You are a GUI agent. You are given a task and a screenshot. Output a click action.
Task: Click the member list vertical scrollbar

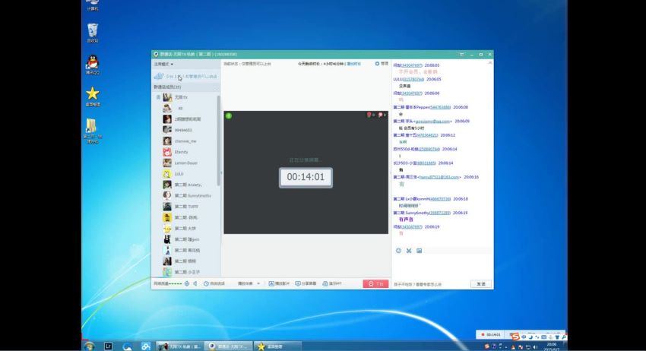tap(218, 140)
